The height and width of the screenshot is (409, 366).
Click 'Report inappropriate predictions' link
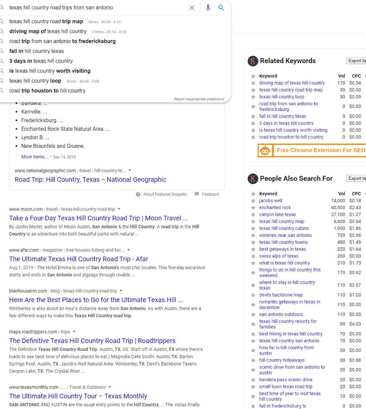pos(199,99)
